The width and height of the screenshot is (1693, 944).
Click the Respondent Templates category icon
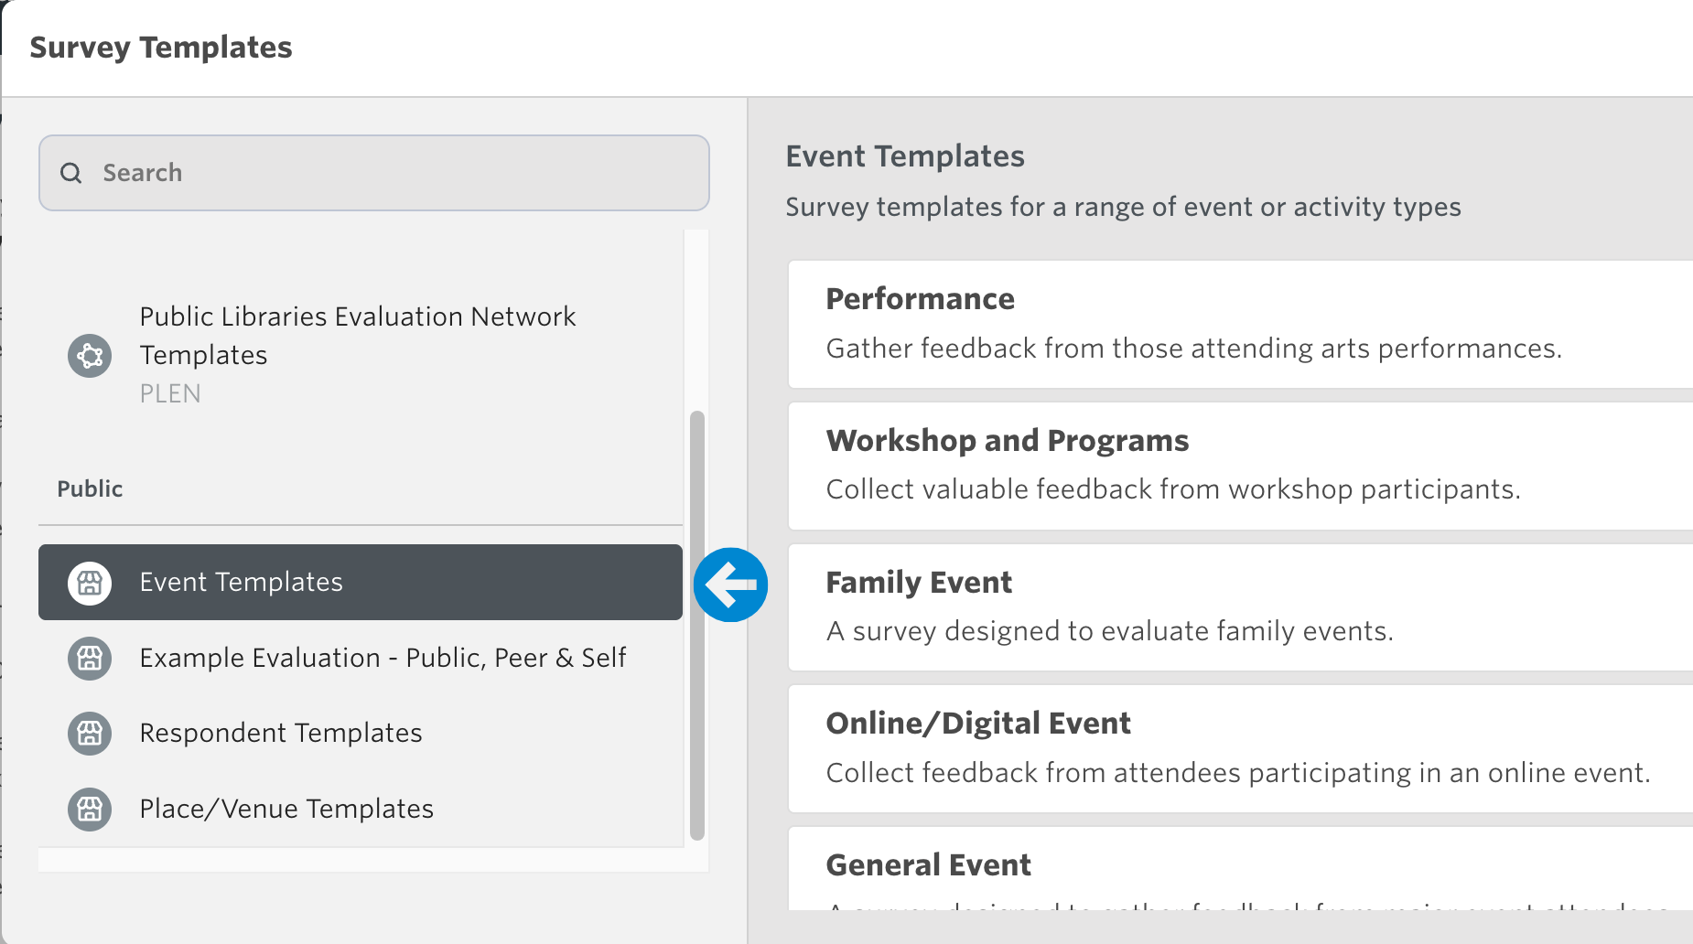(90, 734)
